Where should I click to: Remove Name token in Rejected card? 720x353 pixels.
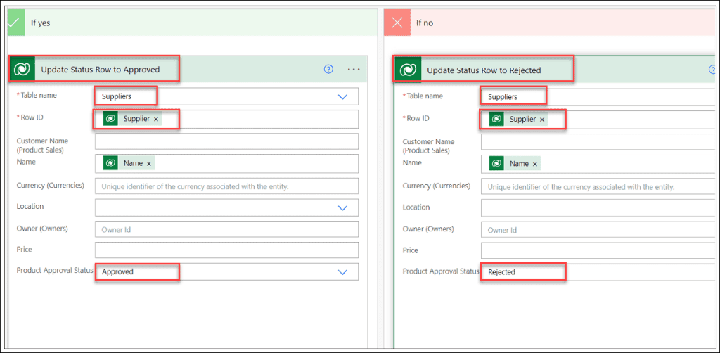[x=534, y=164]
